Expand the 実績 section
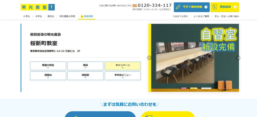Image resolution: width=257 pixels, height=117 pixels. pyautogui.click(x=85, y=66)
